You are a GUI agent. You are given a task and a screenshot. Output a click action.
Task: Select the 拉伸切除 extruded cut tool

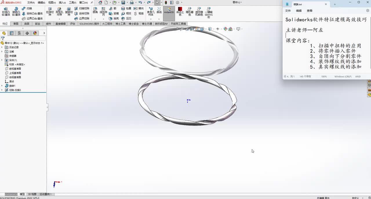[x=50, y=12]
